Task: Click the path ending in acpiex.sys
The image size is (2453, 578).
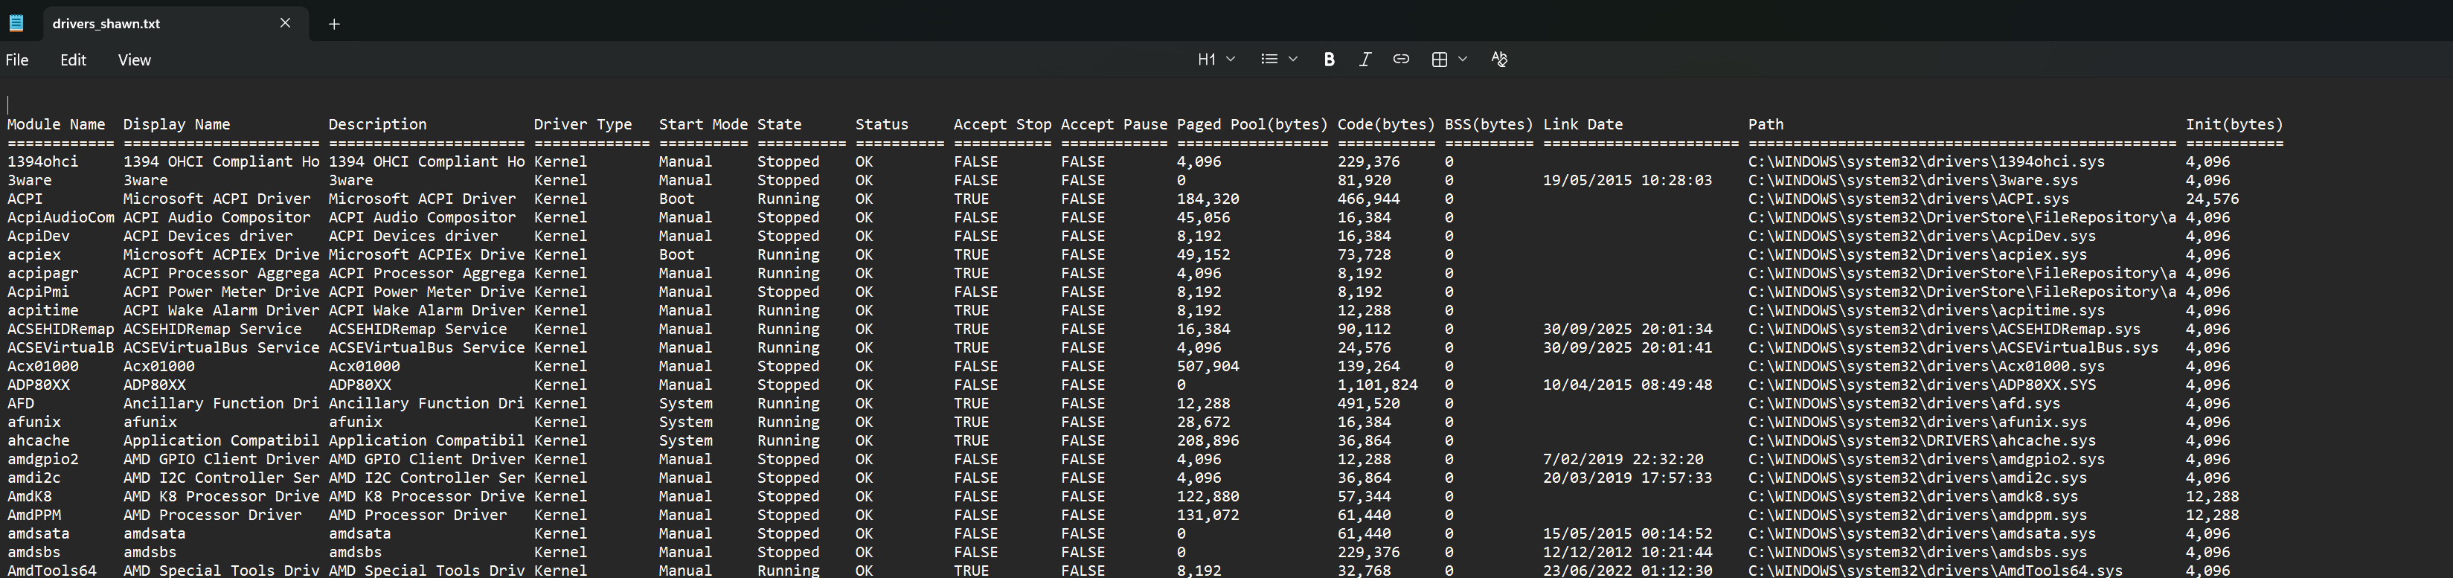Action: coord(1918,255)
